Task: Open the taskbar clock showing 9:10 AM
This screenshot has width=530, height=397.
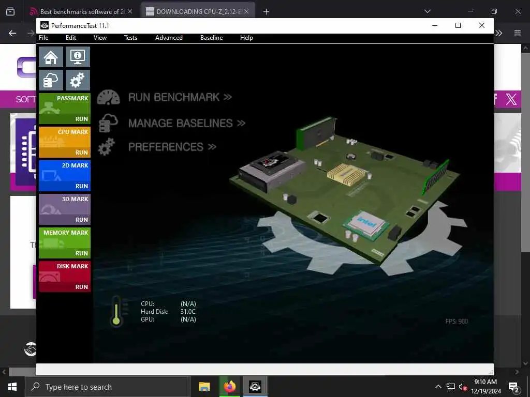Action: [x=485, y=387]
